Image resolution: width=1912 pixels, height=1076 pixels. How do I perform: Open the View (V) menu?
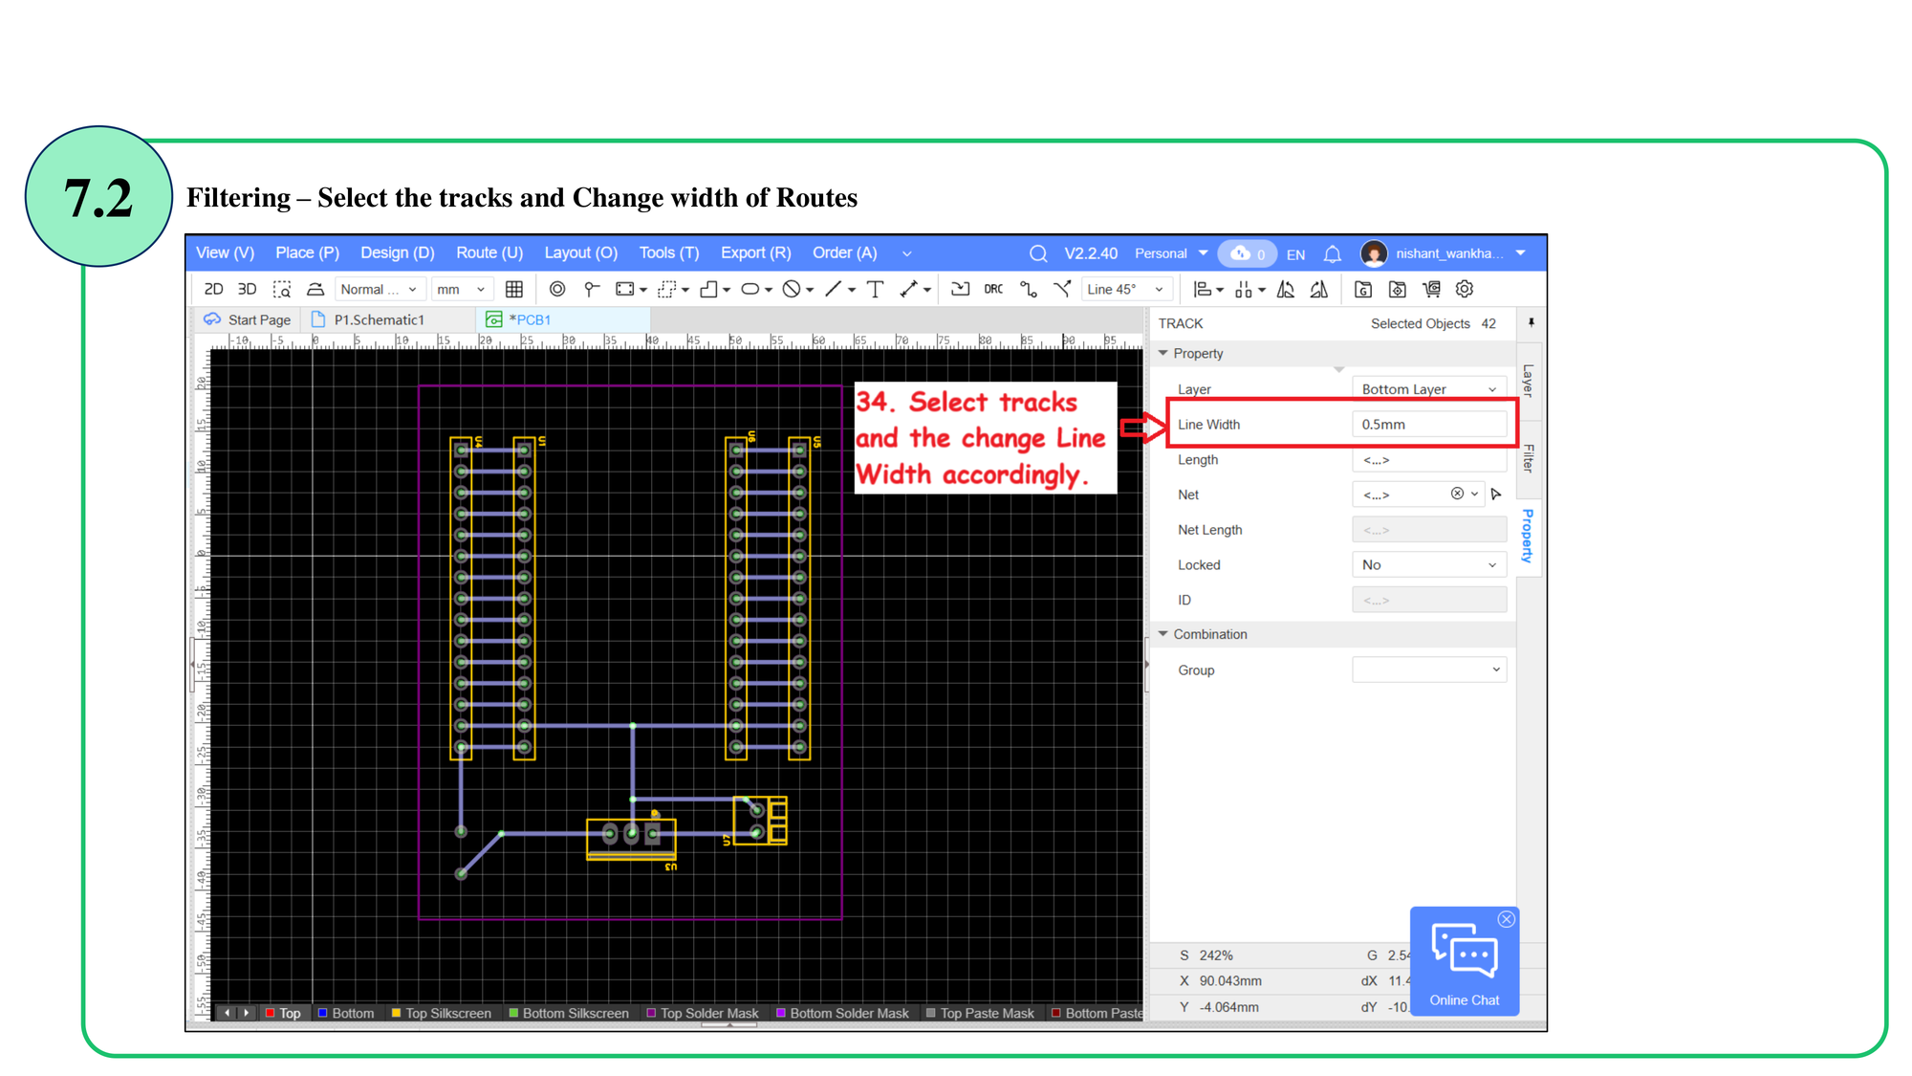[225, 253]
